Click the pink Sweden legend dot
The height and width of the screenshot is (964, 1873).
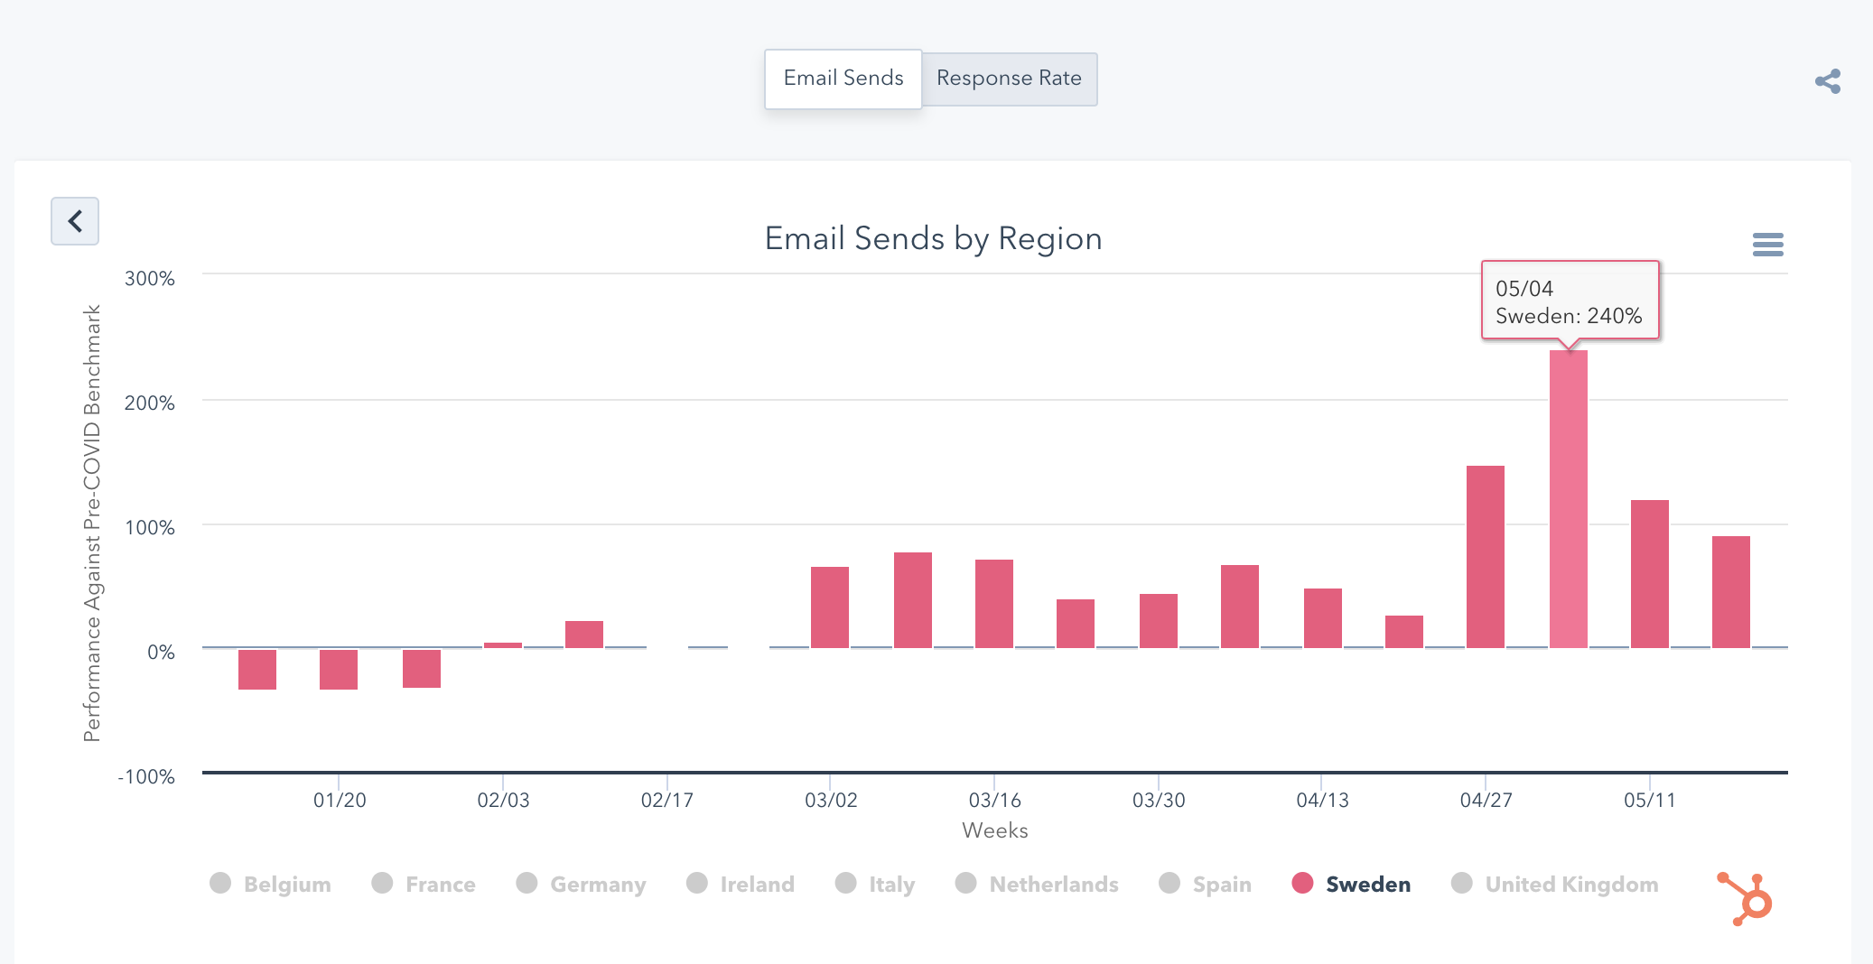pyautogui.click(x=1302, y=884)
